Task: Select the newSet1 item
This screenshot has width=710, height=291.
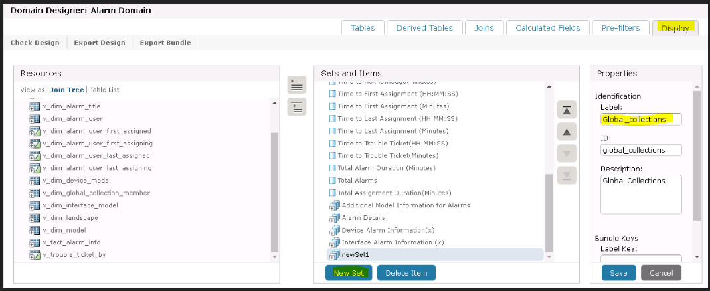Action: 355,255
